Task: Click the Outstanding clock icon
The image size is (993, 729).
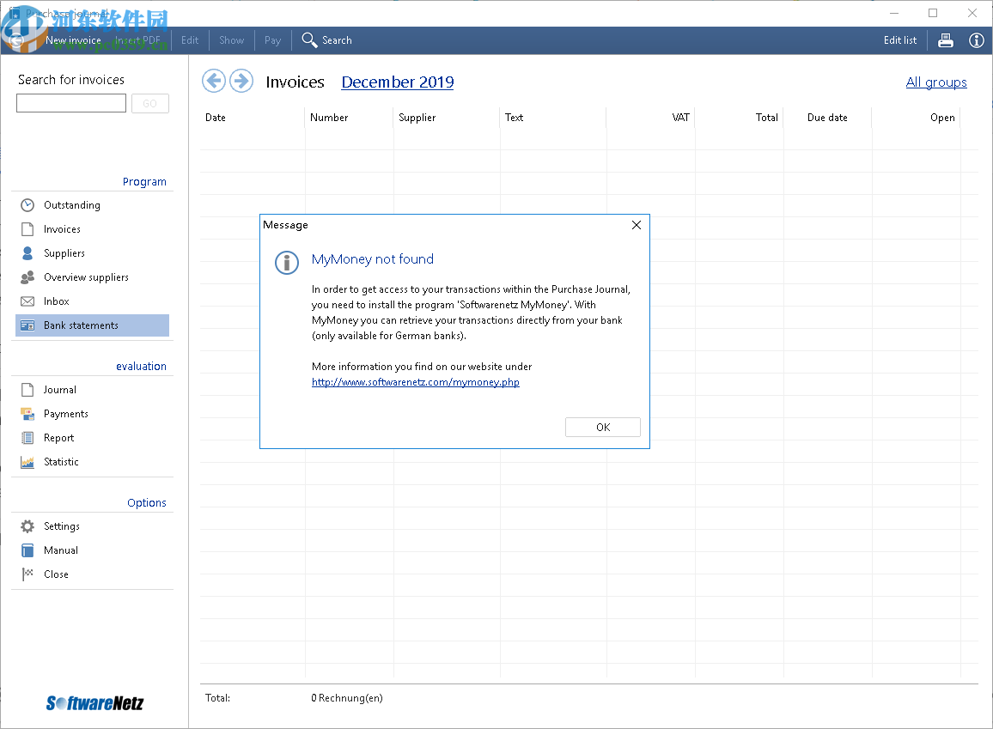Action: coord(27,205)
